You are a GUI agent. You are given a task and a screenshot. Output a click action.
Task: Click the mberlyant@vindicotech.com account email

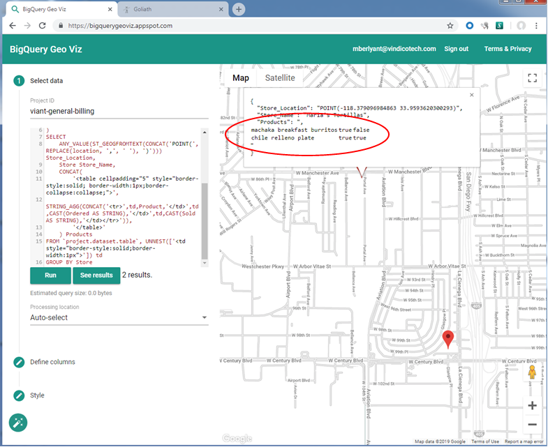394,49
